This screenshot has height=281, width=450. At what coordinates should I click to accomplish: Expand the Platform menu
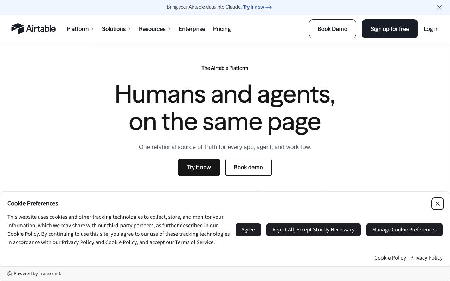coord(80,29)
